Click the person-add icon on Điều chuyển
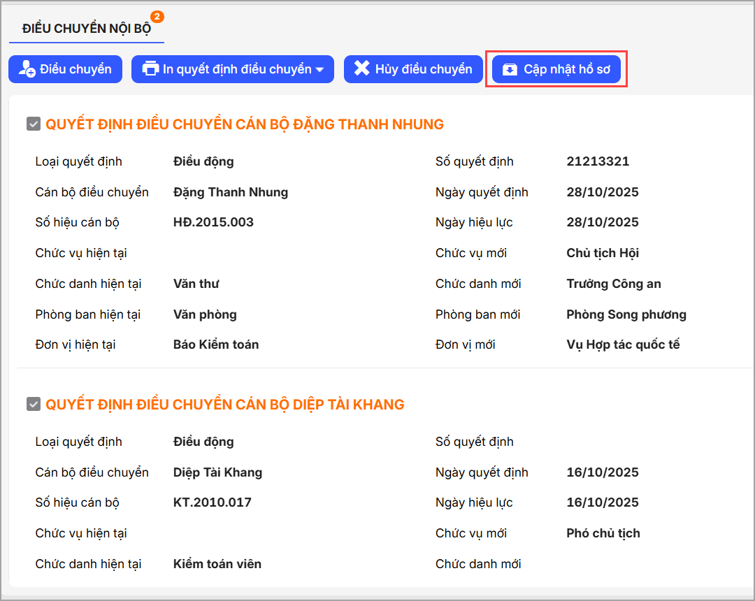Screen dimensions: 755x601 [27, 69]
